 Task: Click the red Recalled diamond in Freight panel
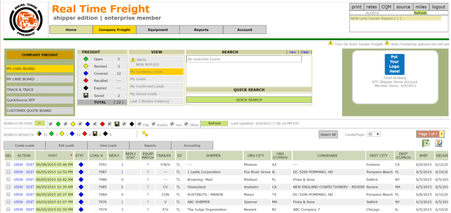pyautogui.click(x=85, y=80)
